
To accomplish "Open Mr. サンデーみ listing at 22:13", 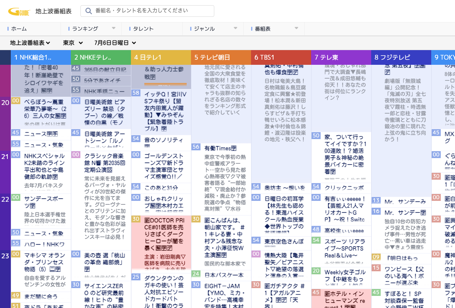I will coord(401,201).
